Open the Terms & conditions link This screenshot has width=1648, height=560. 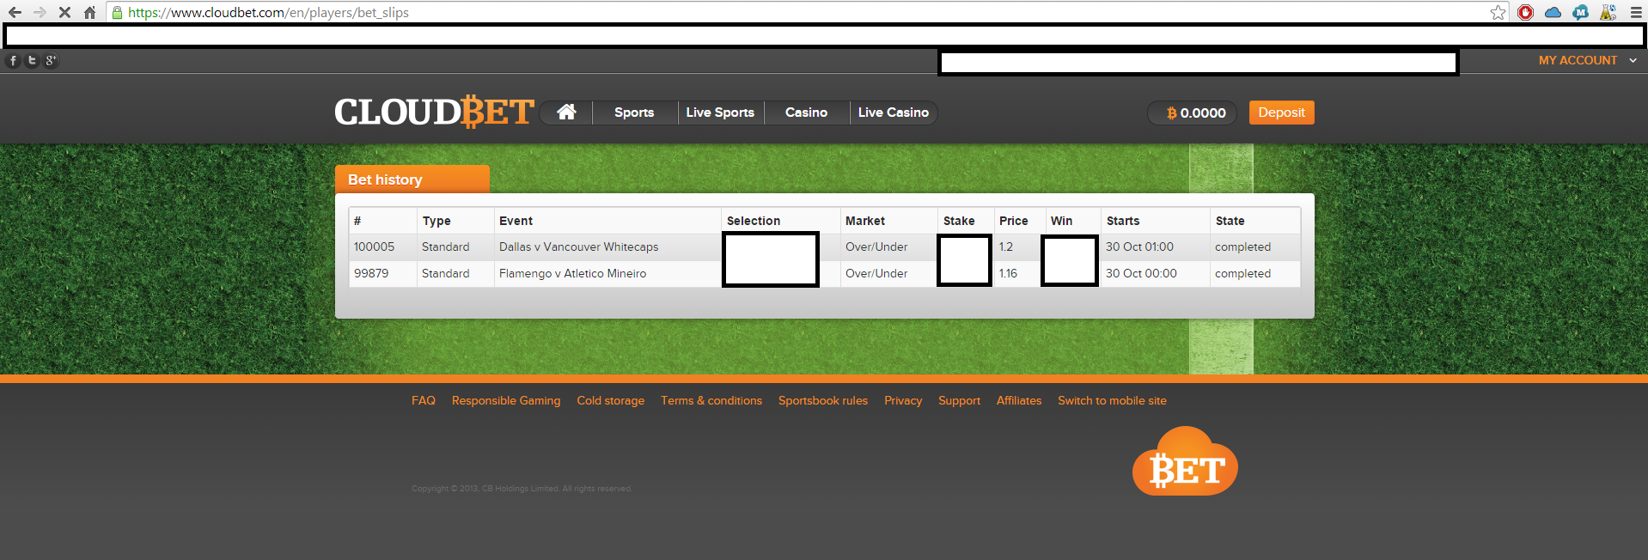click(711, 400)
